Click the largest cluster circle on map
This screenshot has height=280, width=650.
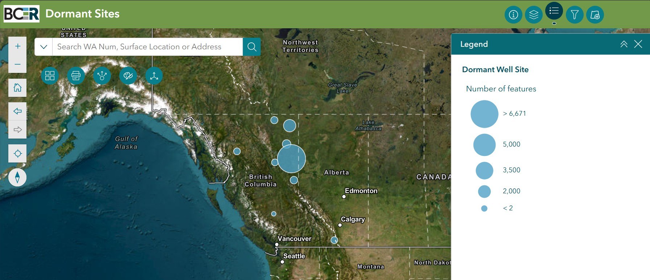(x=291, y=158)
